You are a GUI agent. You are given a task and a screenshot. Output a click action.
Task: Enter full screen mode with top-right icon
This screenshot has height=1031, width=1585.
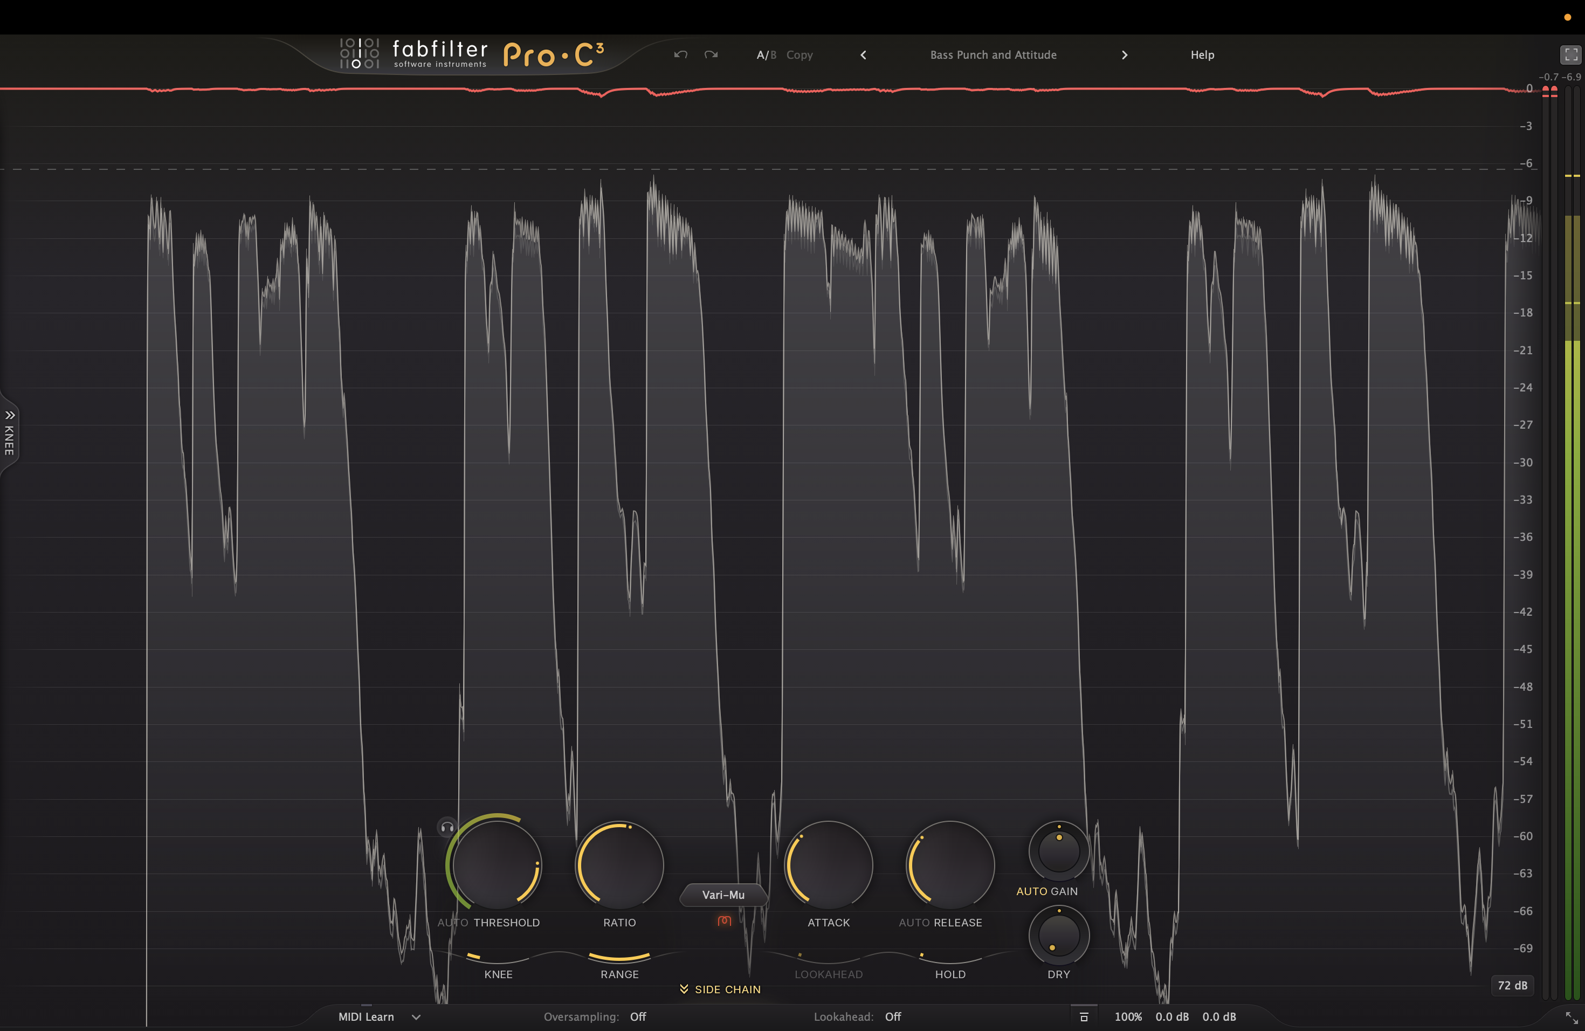[1570, 54]
